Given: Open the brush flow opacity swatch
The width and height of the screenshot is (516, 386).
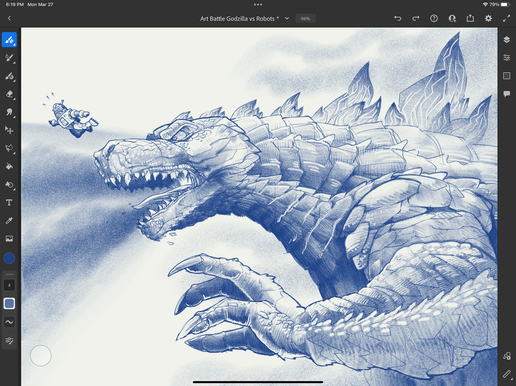Looking at the screenshot, I should 9,303.
